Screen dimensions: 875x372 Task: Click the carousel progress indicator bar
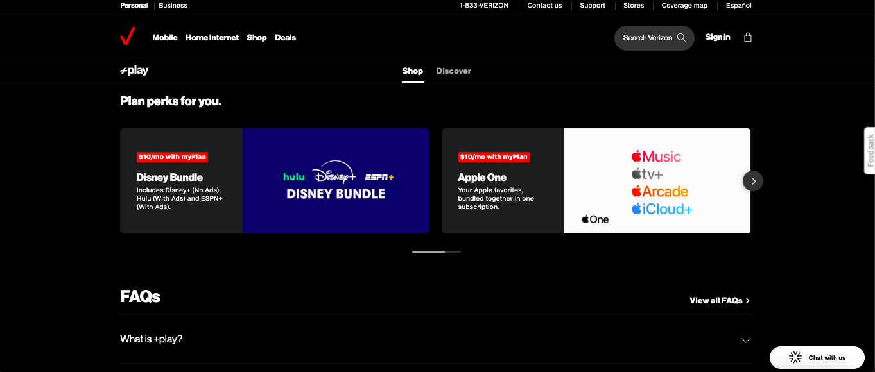[437, 251]
